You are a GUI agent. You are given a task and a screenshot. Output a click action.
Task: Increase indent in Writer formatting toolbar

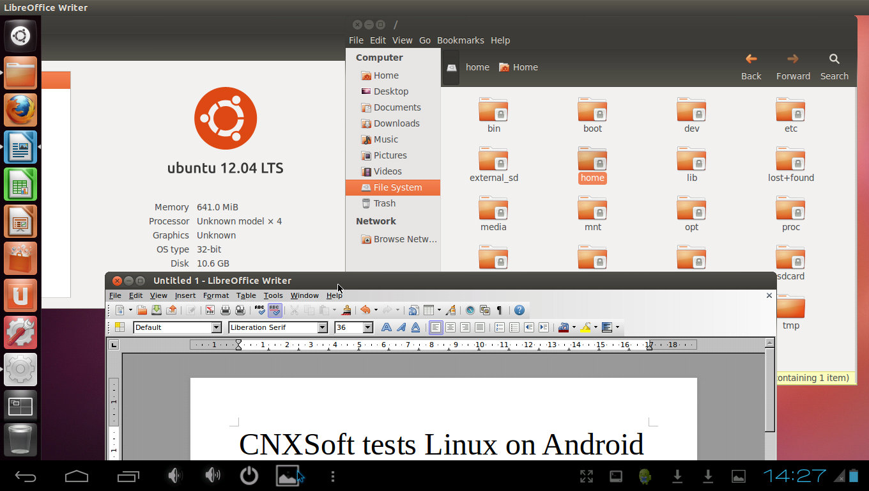[x=544, y=327]
